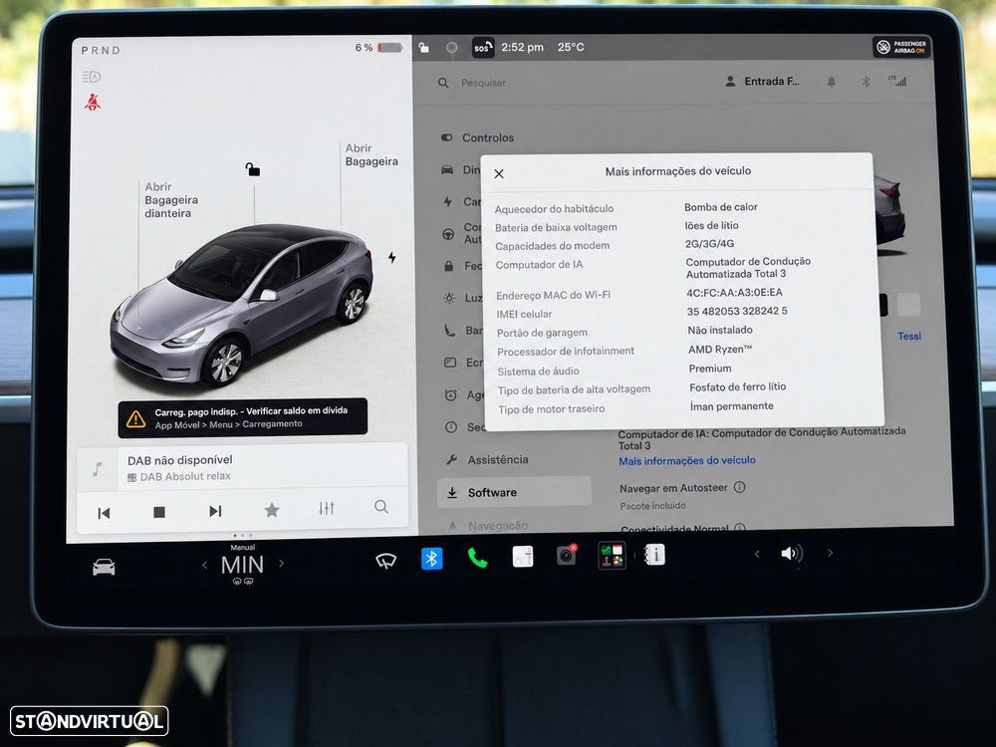Screen dimensions: 996x747
Task: Open notifications bell icon
Action: pos(831,82)
